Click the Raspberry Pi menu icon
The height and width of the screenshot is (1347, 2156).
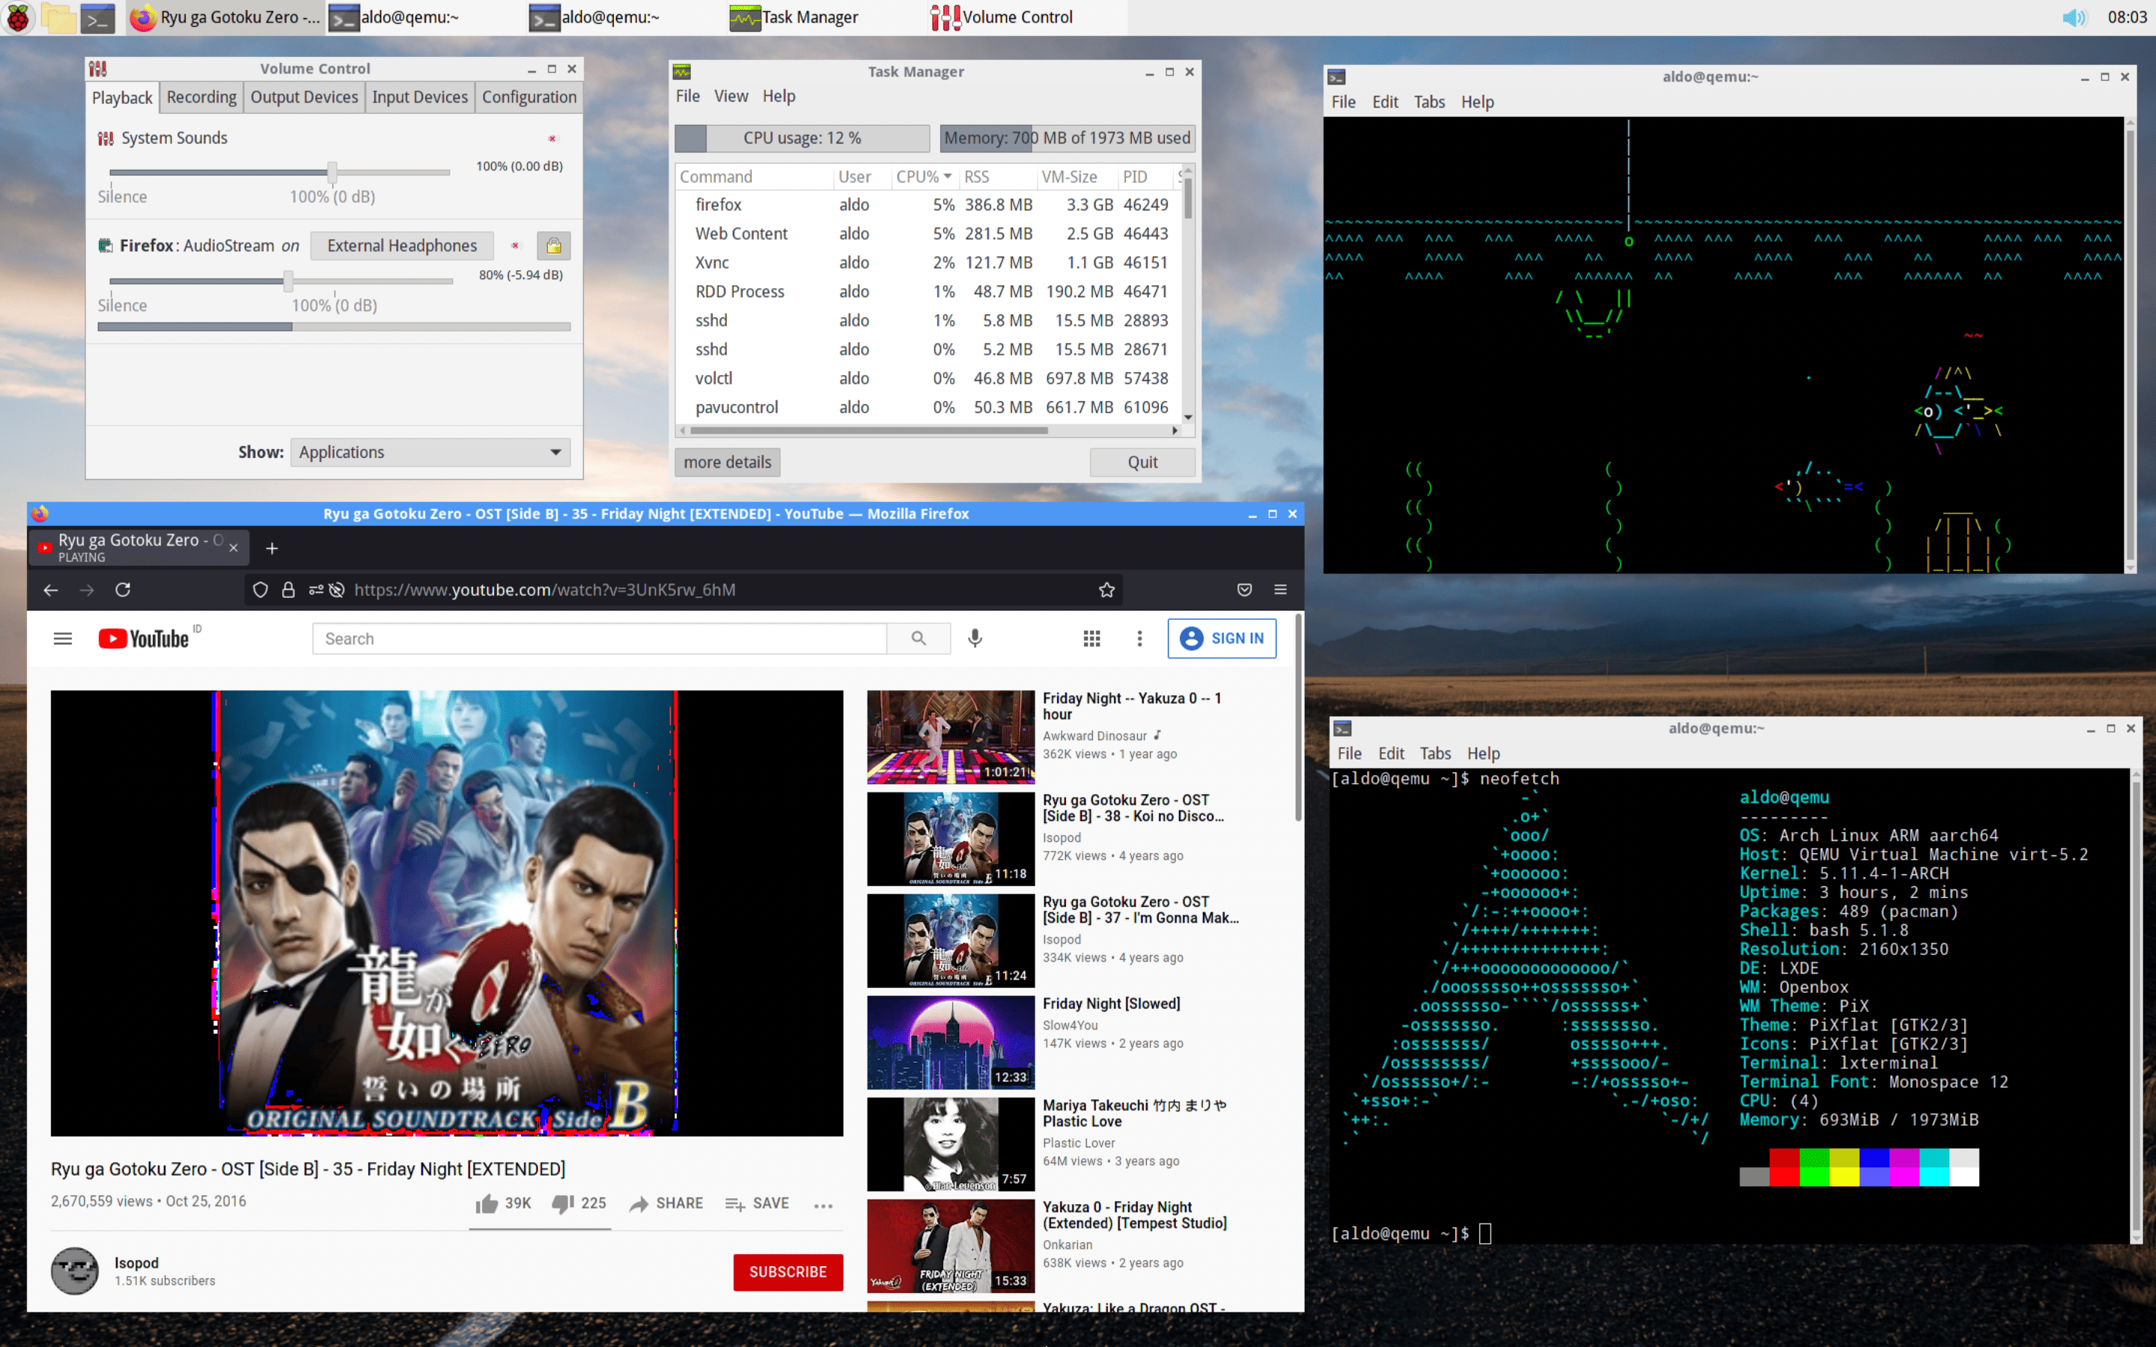(x=18, y=17)
